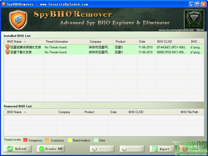Click the SpyBHORemover title bar icon
This screenshot has width=208, height=156.
(x=4, y=4)
